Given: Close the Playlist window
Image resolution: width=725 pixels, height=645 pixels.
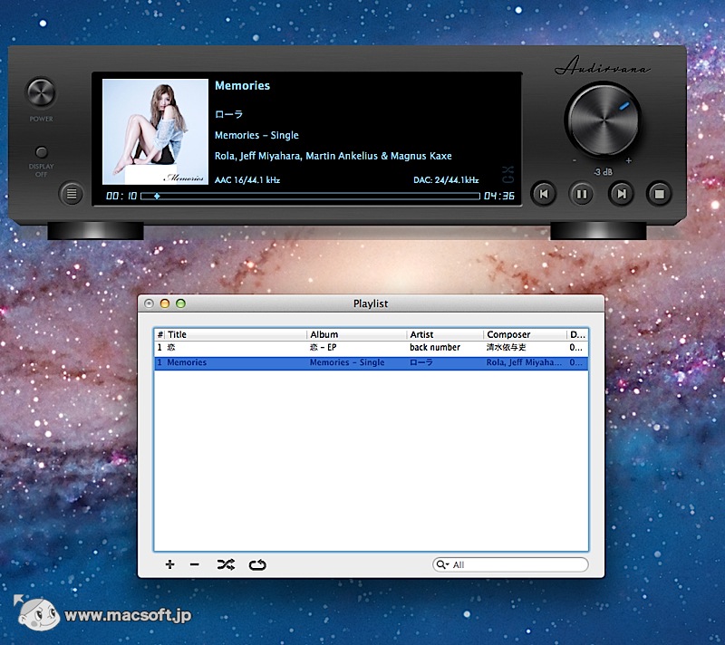Looking at the screenshot, I should coord(149,303).
